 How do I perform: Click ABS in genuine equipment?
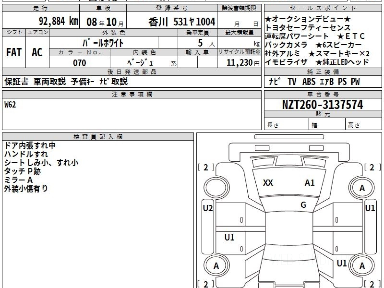click(309, 82)
